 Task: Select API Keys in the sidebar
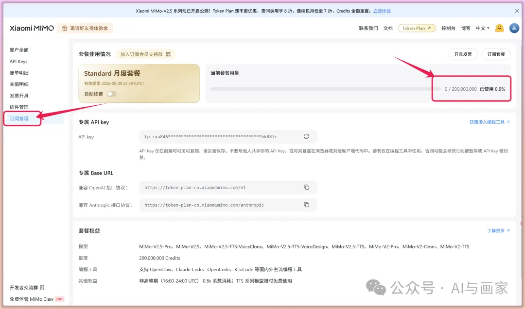point(18,62)
